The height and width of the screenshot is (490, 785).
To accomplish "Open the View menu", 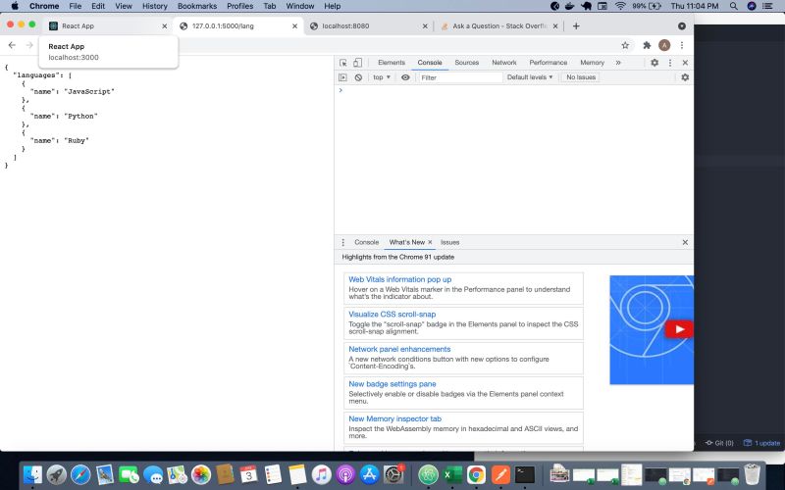I will coord(124,6).
